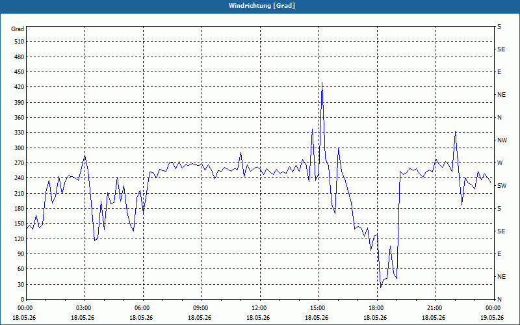Select the 19.05.26 date label
The image size is (520, 325).
pos(492,317)
